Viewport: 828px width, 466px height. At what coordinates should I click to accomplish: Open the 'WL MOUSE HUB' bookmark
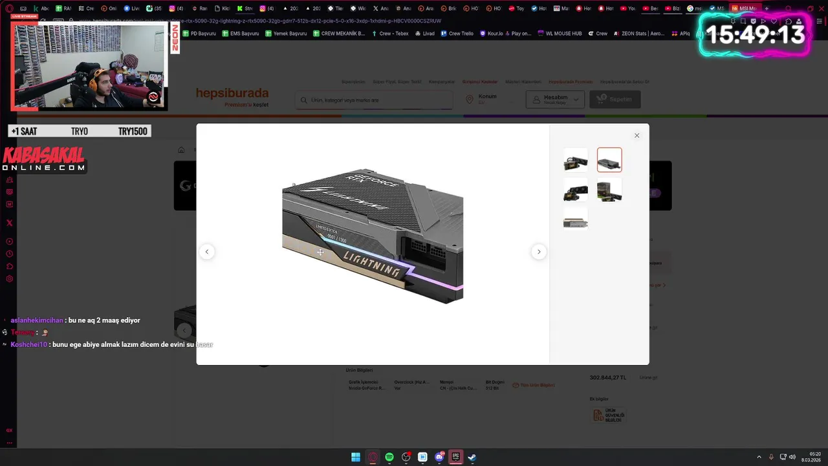point(560,33)
